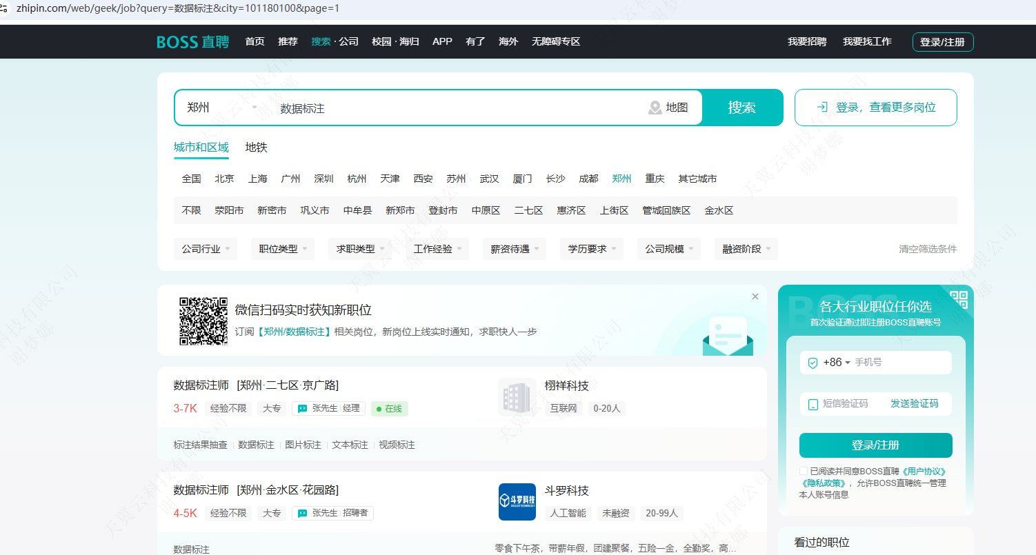
Task: Click the phone icon in SMS code field
Action: point(813,404)
